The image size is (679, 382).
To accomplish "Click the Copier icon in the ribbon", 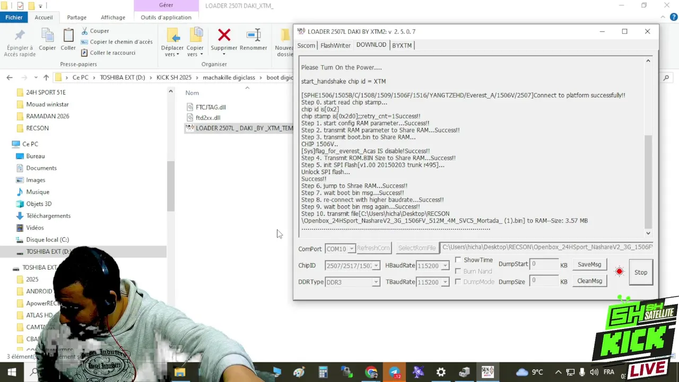I will [47, 35].
